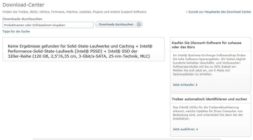The height and width of the screenshot is (140, 253).
Task: Click the horizontal divider line at page bottom
Action: pyautogui.click(x=127, y=139)
